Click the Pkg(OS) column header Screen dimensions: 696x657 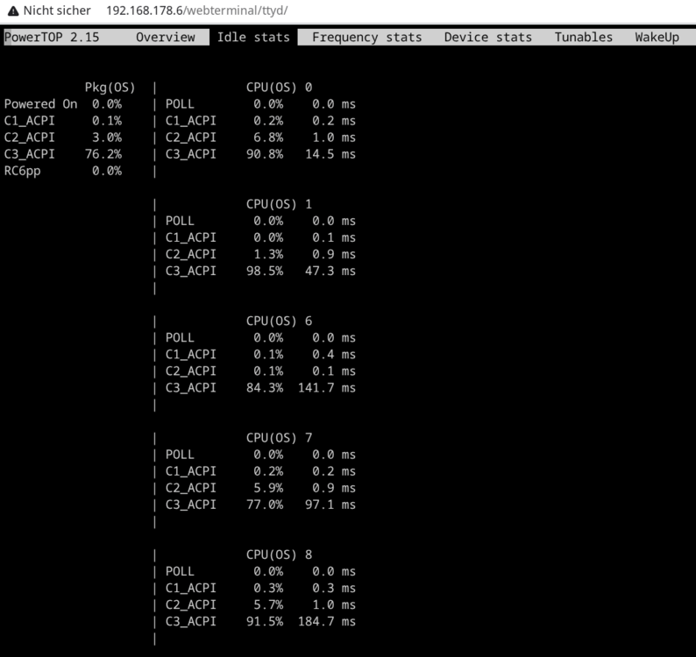[110, 88]
